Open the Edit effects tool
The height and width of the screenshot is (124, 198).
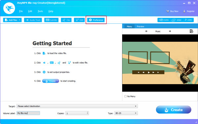coord(79,20)
